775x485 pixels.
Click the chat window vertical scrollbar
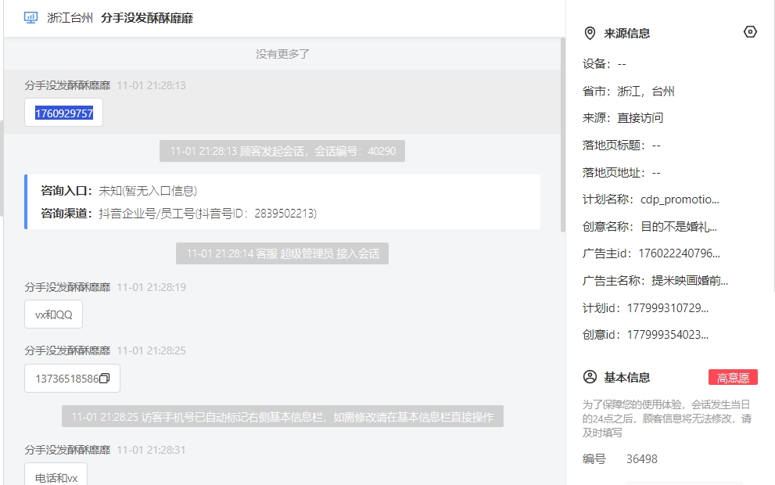(x=562, y=135)
